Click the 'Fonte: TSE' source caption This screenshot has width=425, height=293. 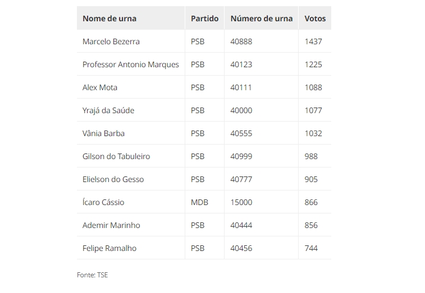(93, 275)
